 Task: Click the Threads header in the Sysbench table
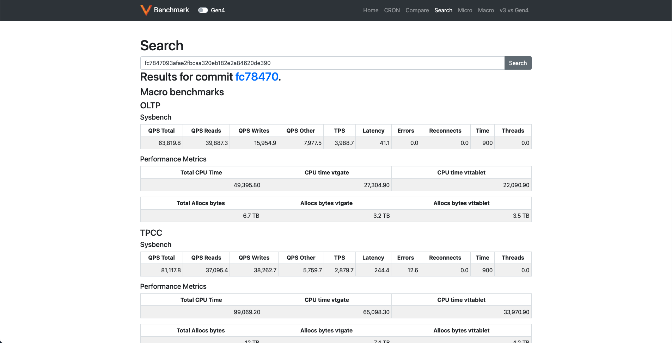[x=513, y=131]
